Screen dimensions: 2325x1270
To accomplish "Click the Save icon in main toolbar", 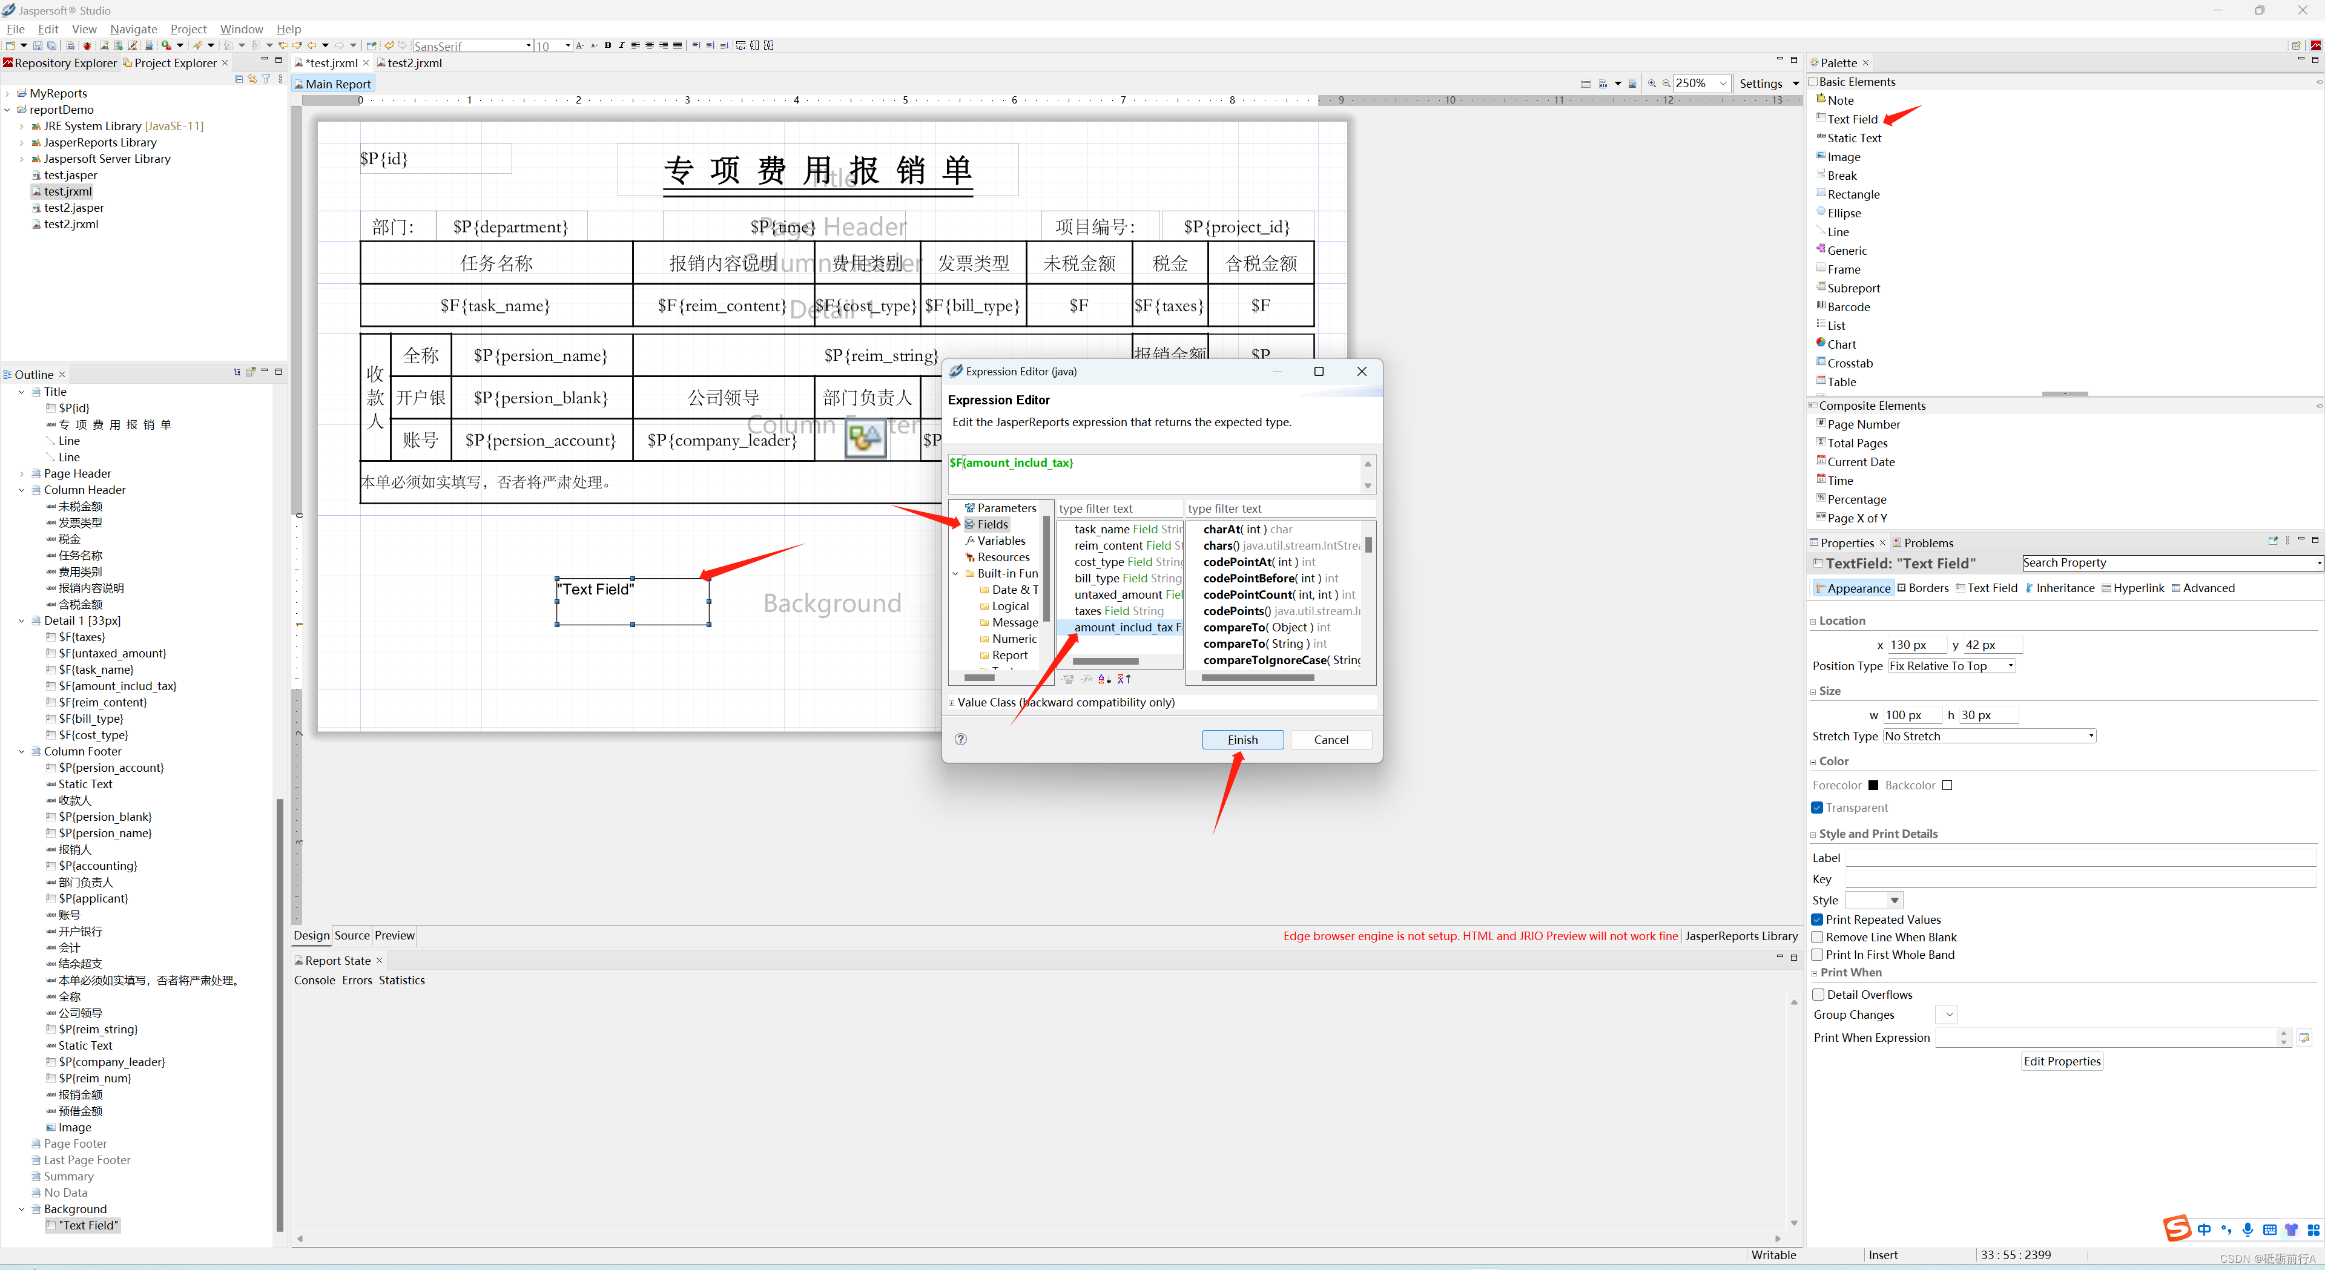I will pos(38,45).
